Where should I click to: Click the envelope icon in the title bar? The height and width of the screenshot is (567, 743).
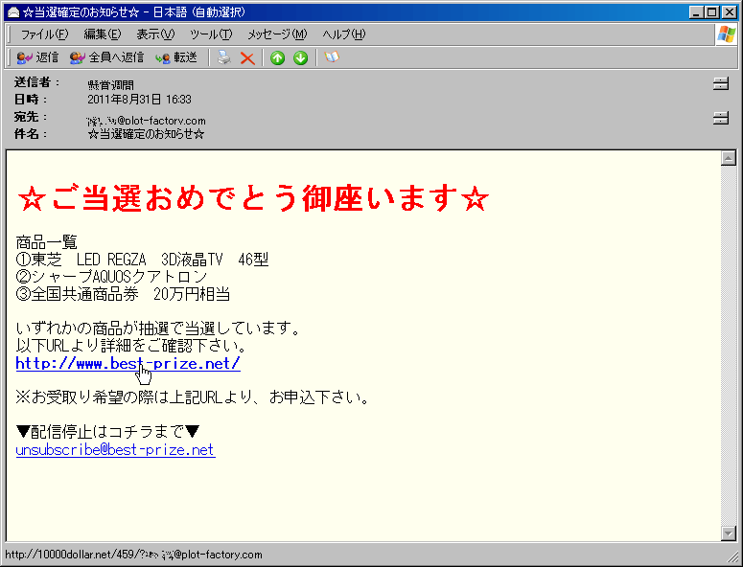coord(13,12)
